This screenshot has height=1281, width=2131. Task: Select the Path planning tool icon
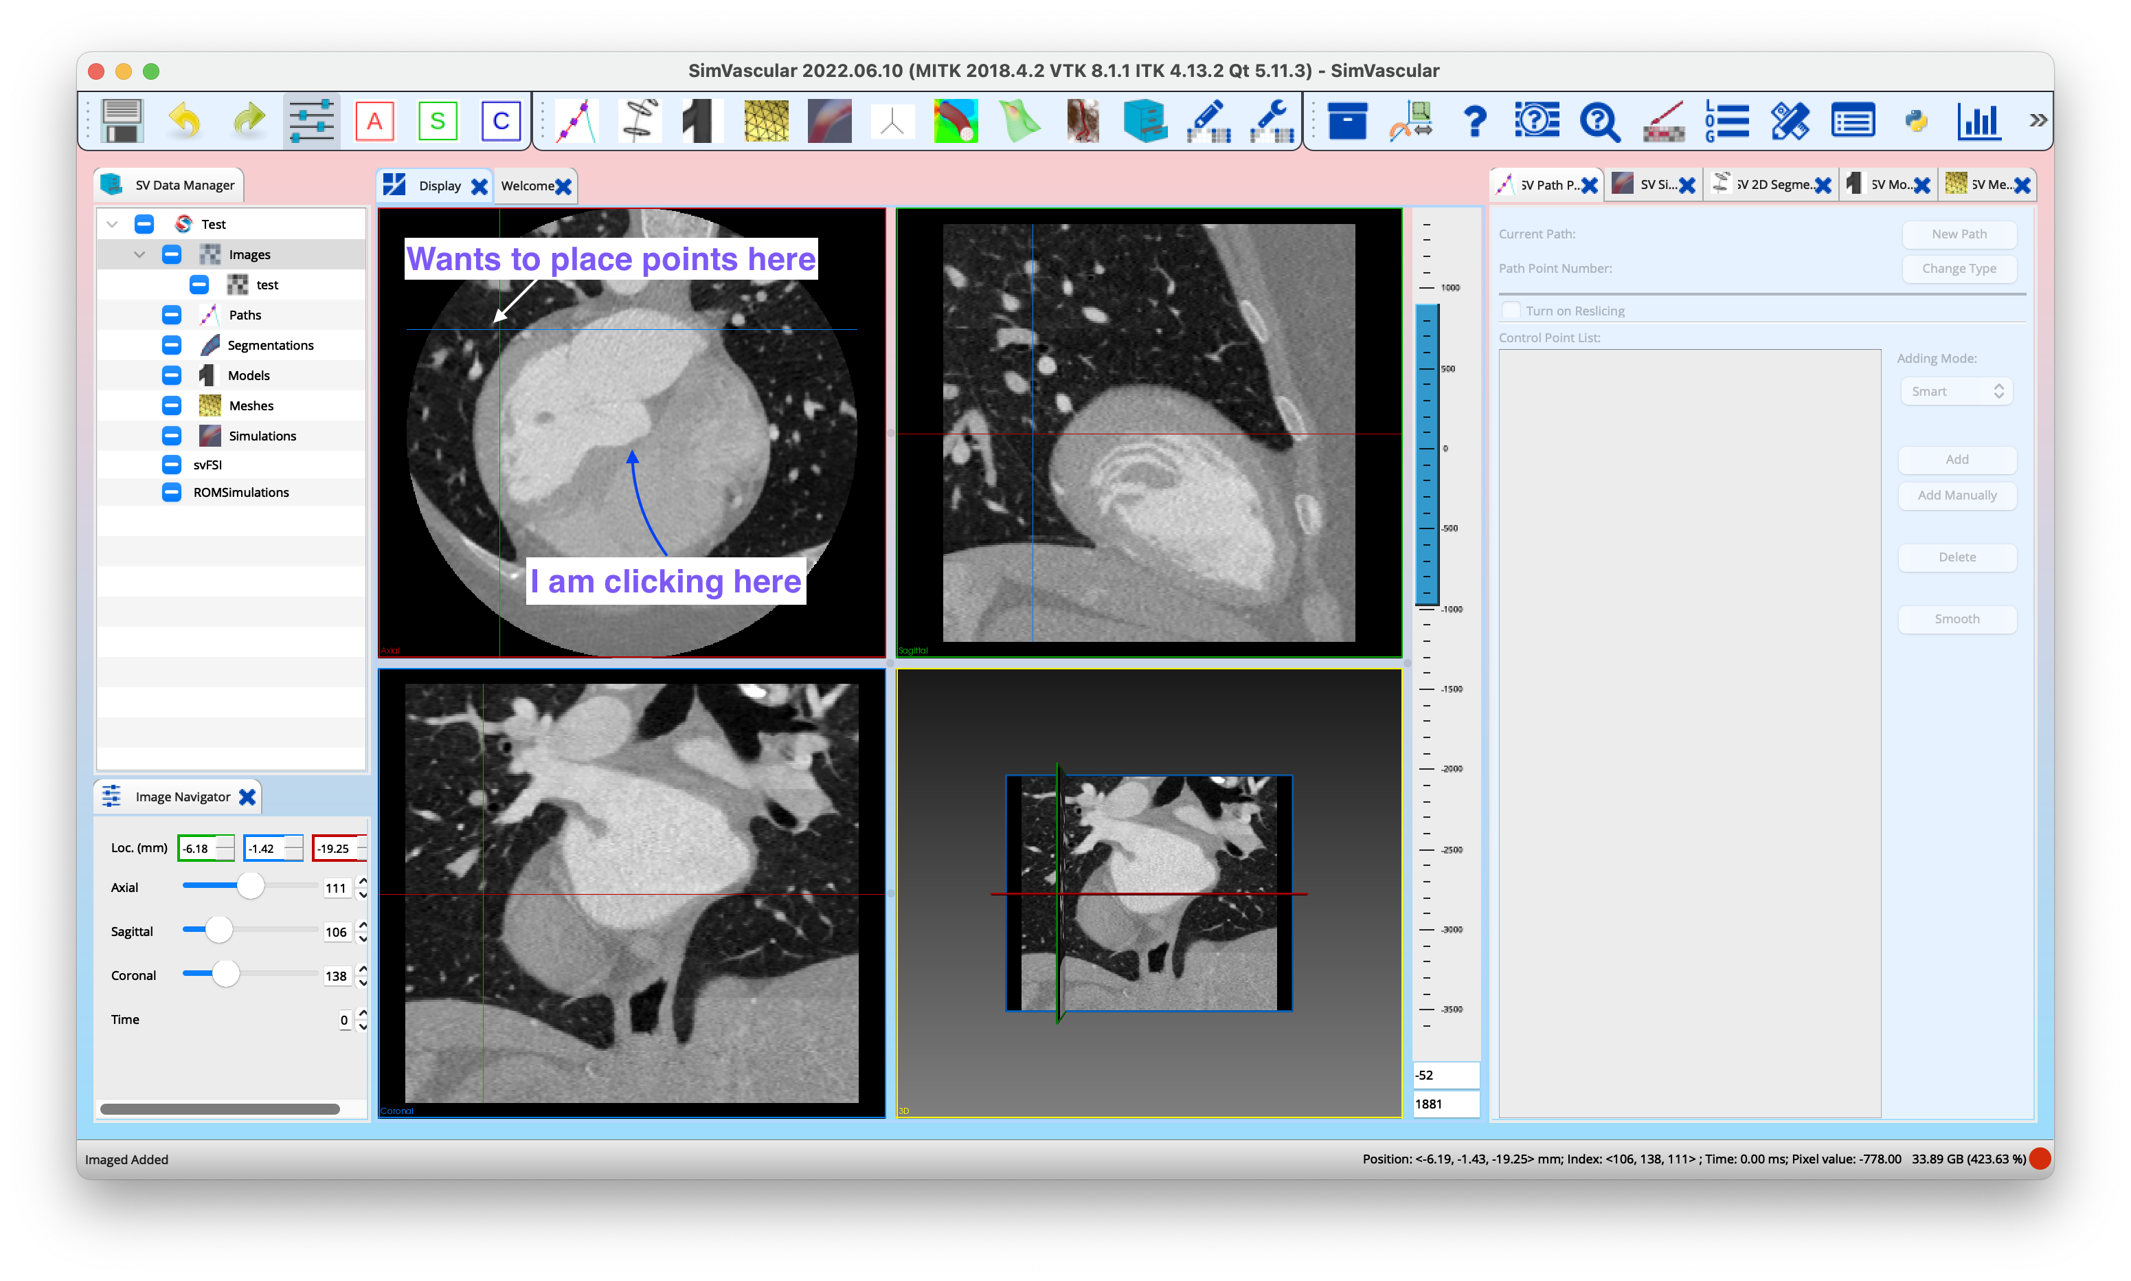click(576, 121)
